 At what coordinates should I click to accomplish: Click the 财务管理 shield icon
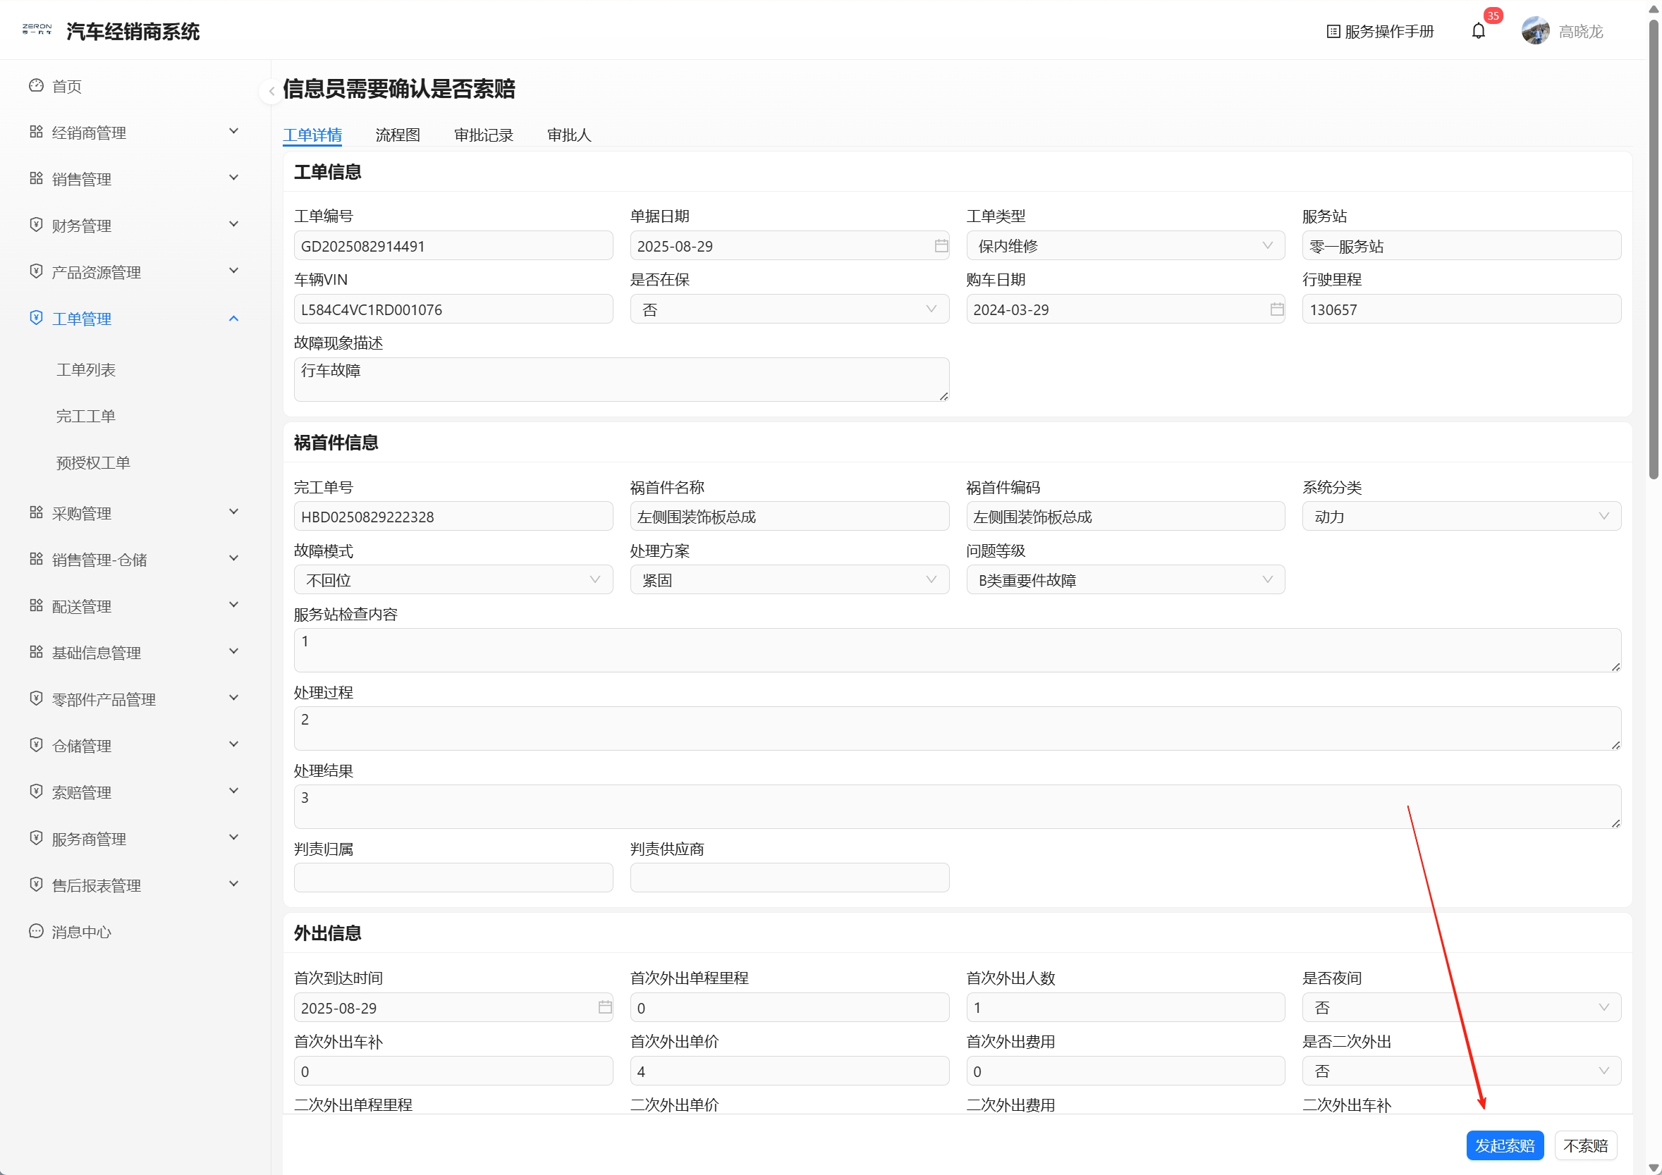pyautogui.click(x=36, y=224)
